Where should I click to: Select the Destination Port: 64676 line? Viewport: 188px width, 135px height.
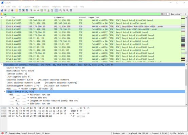pyautogui.click(x=20, y=71)
